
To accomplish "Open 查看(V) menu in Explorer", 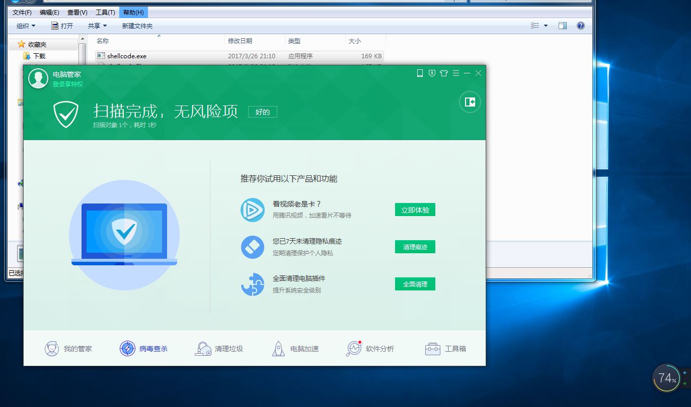I will (77, 13).
